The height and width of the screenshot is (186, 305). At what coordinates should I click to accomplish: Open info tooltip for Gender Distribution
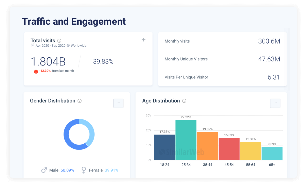80,101
